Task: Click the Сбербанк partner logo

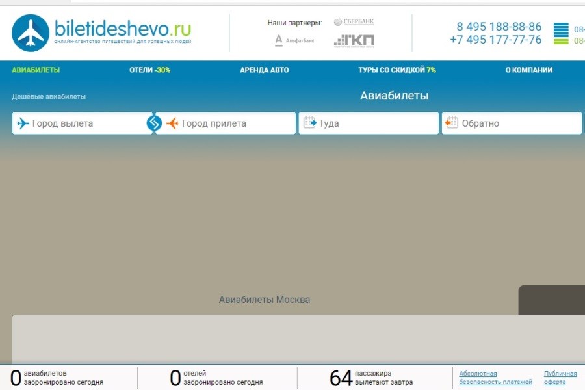Action: point(354,22)
